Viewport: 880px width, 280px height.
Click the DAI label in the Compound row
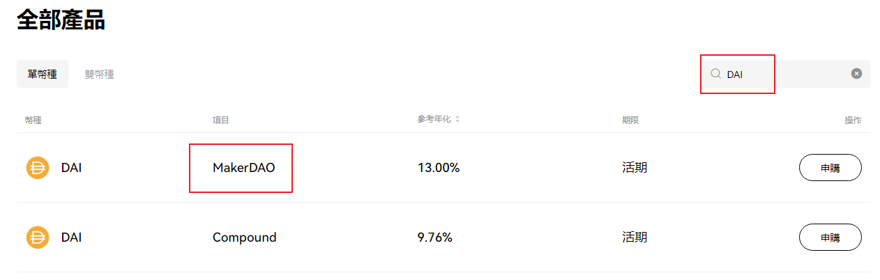coord(71,238)
